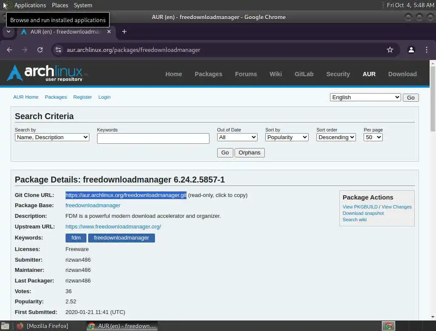The image size is (436, 331).
Task: Click the Keywords input field
Action: pos(153,138)
